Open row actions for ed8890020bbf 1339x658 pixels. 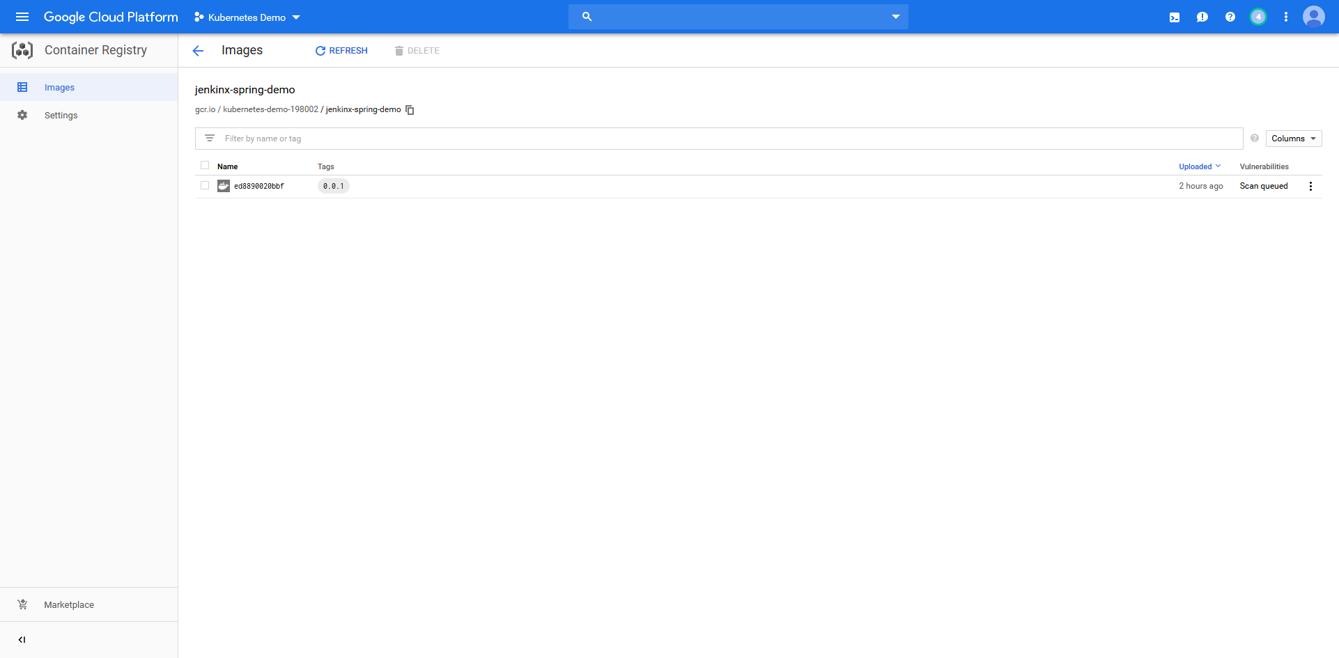point(1310,187)
